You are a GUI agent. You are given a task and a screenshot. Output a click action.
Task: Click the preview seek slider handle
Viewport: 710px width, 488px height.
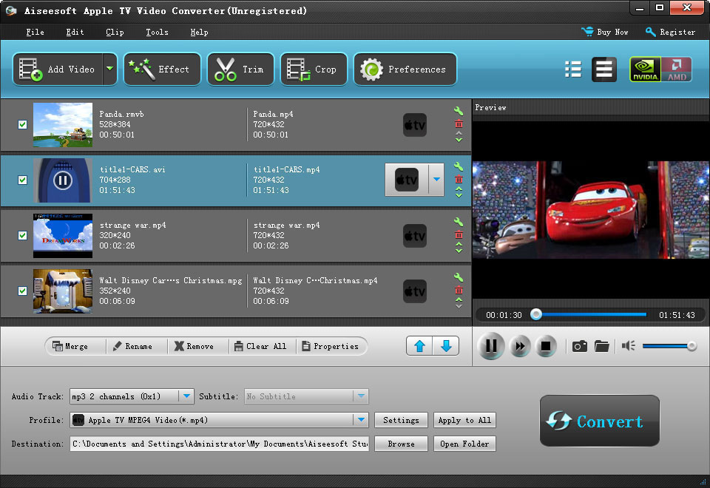(536, 314)
